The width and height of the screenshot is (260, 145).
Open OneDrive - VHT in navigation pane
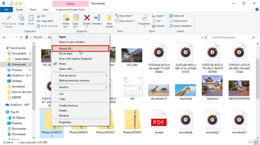tap(20, 105)
